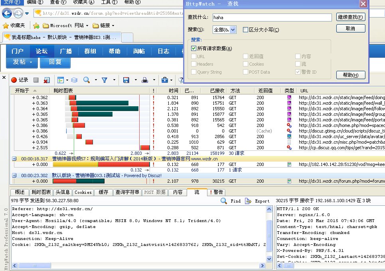Click the magnifier find icon in HttpWatch toolbar
385x271 pixels.
coord(86,80)
